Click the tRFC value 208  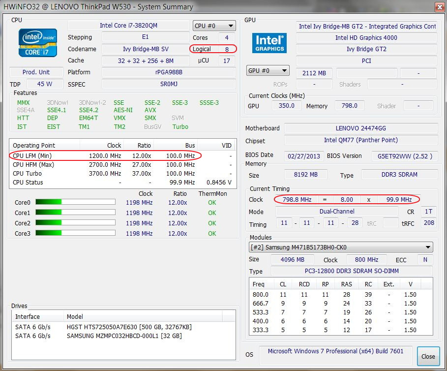click(429, 223)
